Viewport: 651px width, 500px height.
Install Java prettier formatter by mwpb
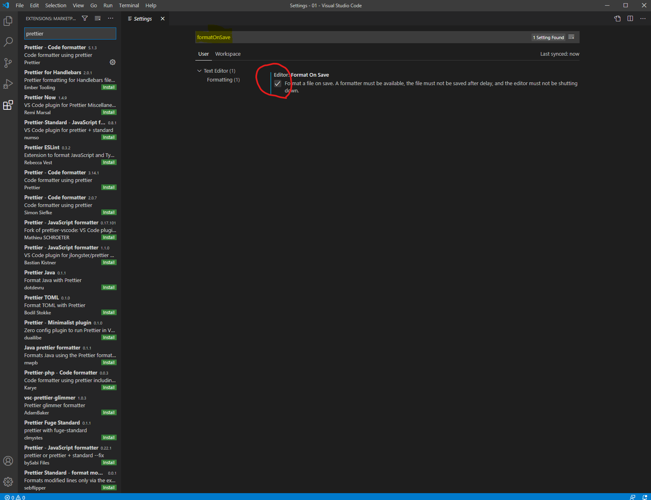tap(109, 362)
